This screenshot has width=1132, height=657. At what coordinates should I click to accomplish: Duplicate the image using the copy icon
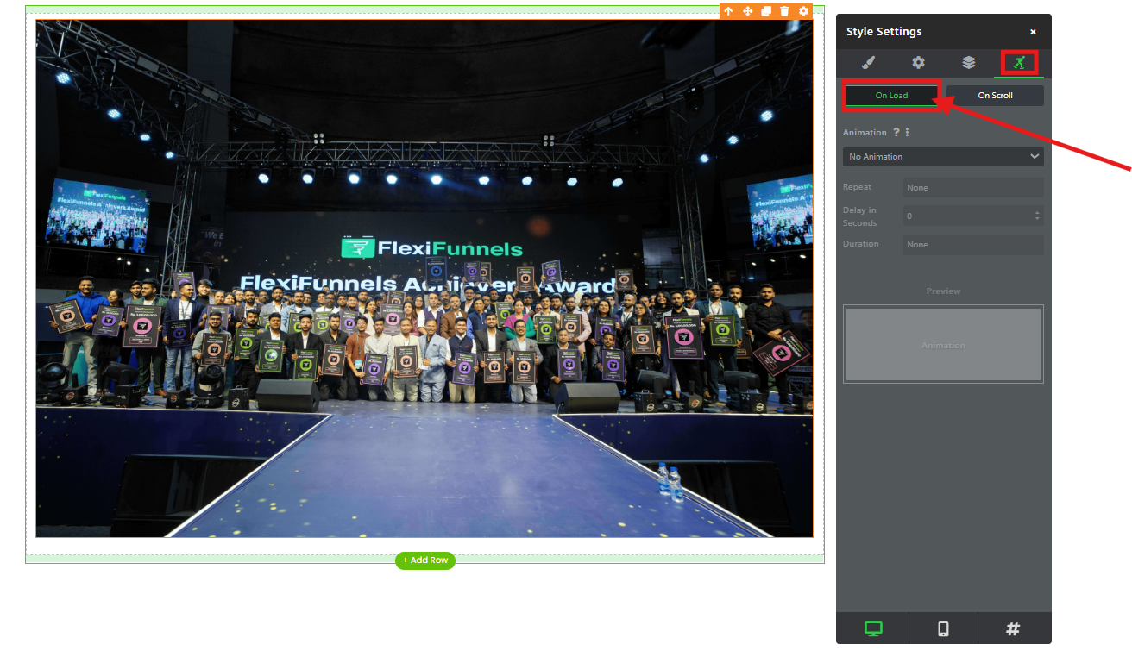766,11
